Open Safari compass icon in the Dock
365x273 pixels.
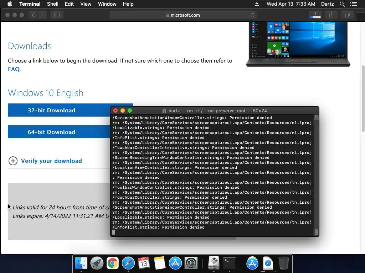pyautogui.click(x=128, y=263)
